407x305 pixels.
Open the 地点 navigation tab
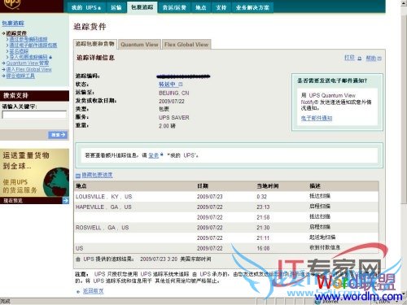click(201, 7)
